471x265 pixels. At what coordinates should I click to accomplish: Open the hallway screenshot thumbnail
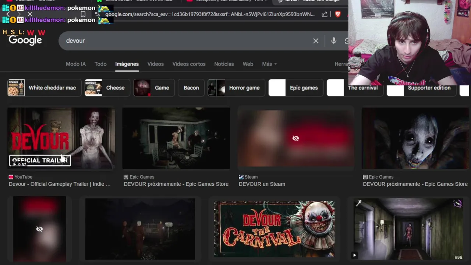tap(408, 229)
